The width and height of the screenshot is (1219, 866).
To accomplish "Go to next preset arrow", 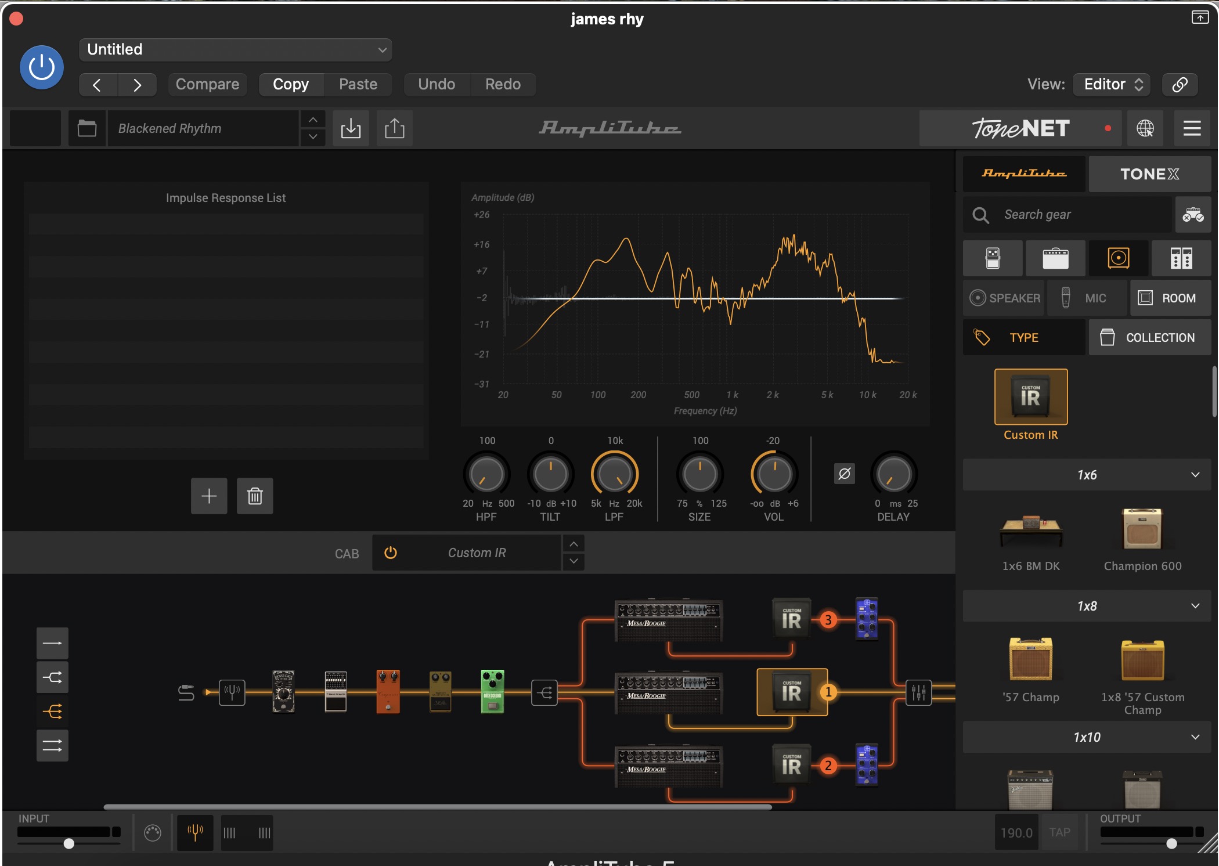I will [x=137, y=85].
